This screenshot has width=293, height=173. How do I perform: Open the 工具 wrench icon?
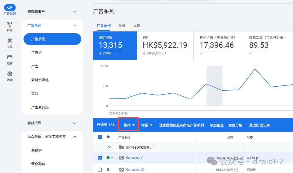click(10, 41)
